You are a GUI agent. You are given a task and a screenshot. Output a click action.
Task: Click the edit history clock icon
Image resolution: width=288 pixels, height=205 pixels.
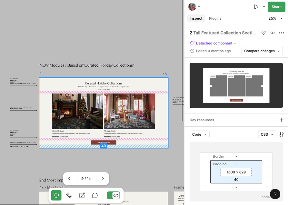click(x=192, y=51)
